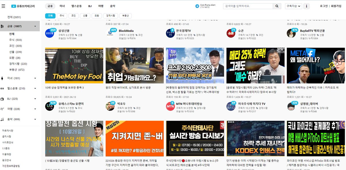Open BlockMedia channel avatar
Screen dimensions: 346x170
[110, 33]
